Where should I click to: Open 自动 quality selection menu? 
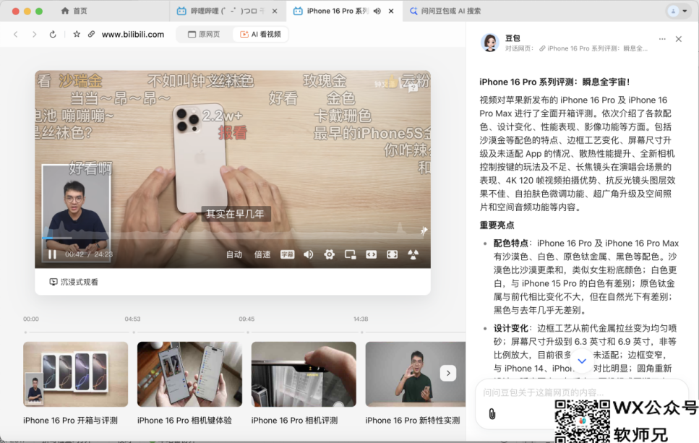click(x=233, y=254)
